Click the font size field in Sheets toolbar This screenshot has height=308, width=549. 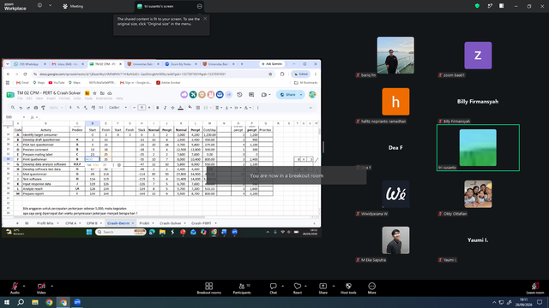point(142,108)
